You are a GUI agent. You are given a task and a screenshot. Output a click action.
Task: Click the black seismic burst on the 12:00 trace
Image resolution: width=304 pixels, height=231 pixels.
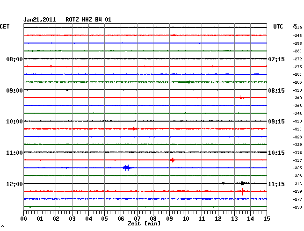(x=243, y=183)
